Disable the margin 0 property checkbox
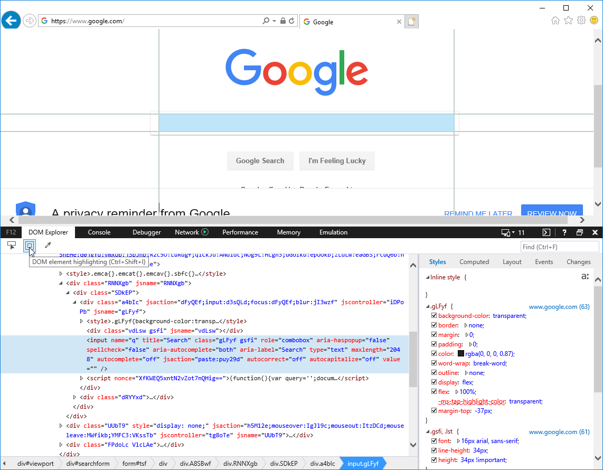 click(434, 335)
